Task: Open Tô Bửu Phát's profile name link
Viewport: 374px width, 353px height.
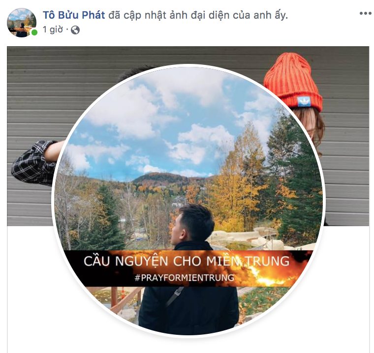Action: (x=74, y=15)
